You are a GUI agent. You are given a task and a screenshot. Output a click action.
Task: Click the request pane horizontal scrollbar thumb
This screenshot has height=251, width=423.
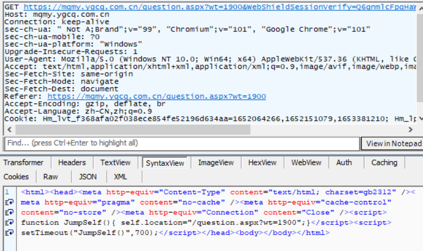coord(132,130)
